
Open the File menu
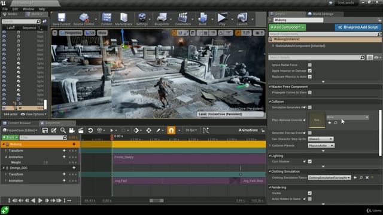pos(5,9)
